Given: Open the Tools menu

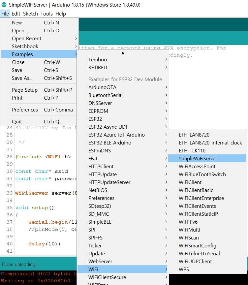Looking at the screenshot, I should click(46, 14).
